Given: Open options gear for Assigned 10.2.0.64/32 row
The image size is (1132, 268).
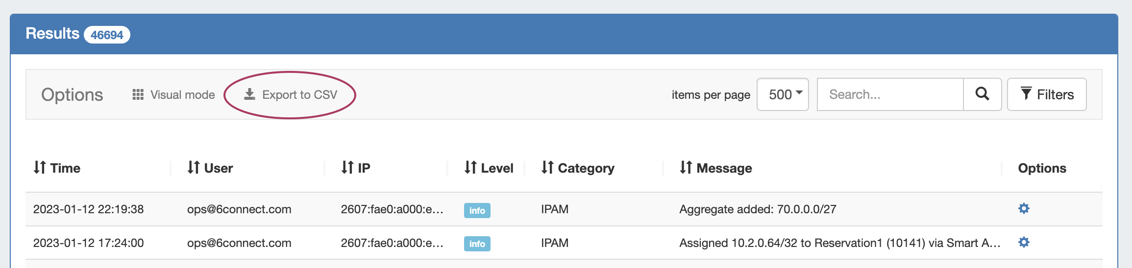Looking at the screenshot, I should 1024,242.
